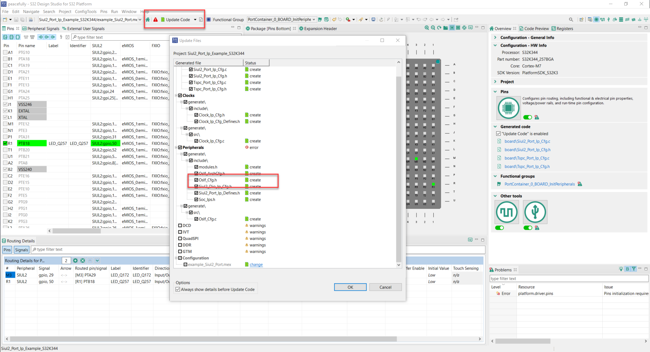This screenshot has width=650, height=352.
Task: Open the Clocks tool square-wave icon
Action: (506, 212)
